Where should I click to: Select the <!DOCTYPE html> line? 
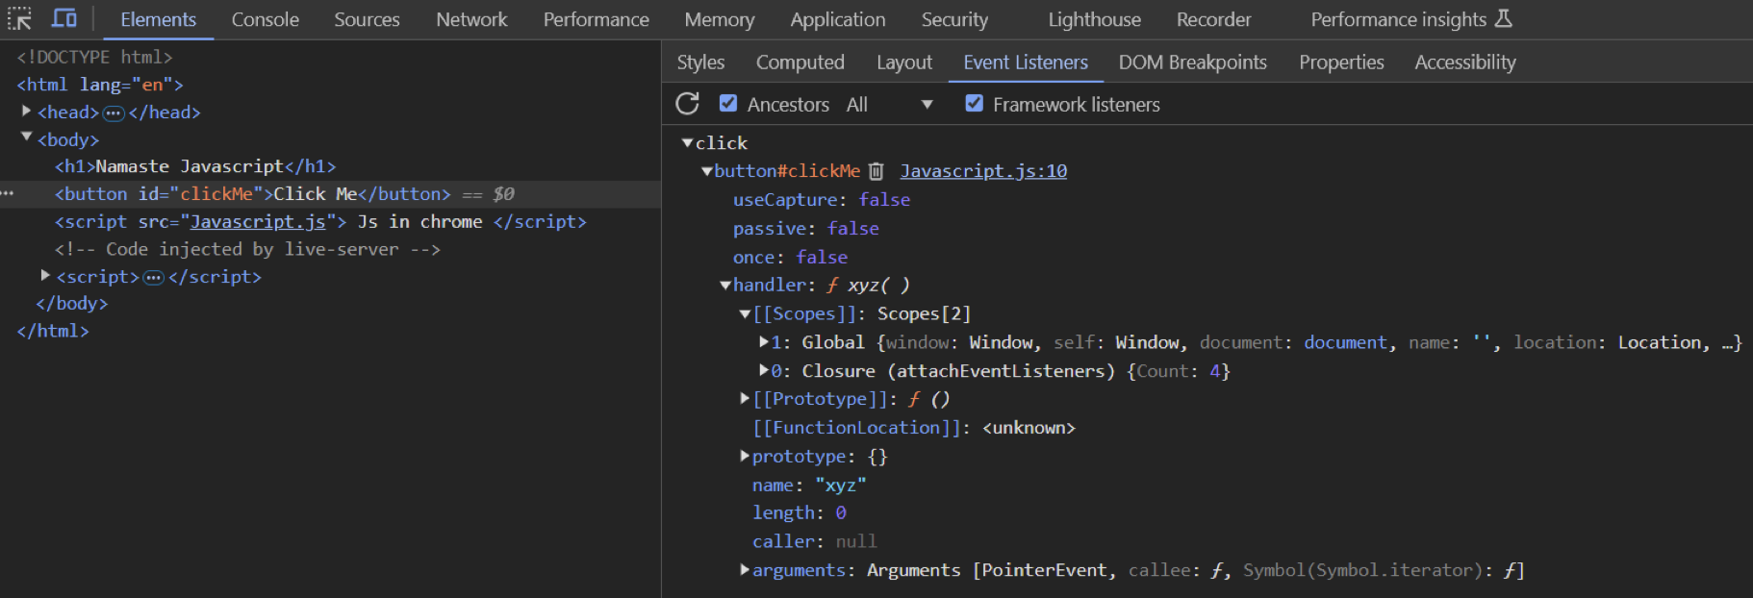click(x=94, y=58)
